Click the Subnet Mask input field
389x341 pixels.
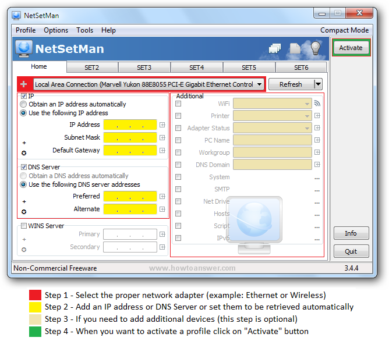tap(130, 137)
